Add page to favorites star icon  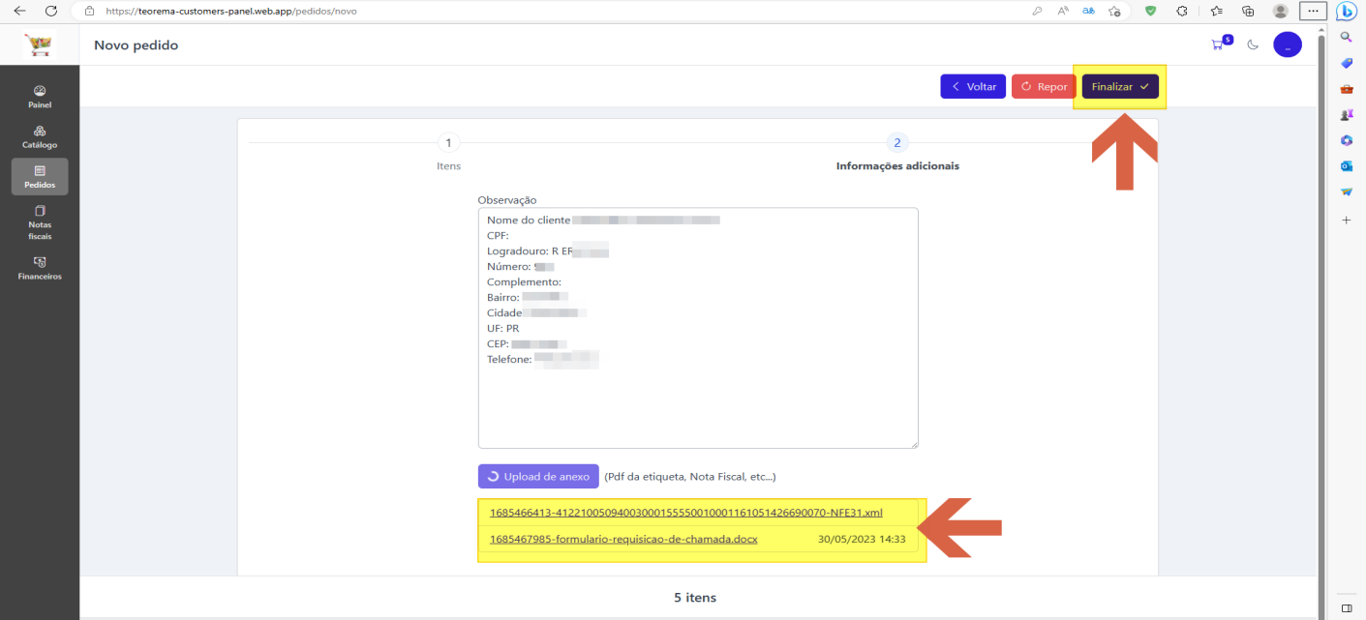[1114, 11]
